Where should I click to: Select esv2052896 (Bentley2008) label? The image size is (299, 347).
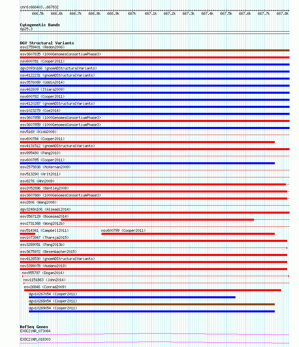[44, 188]
